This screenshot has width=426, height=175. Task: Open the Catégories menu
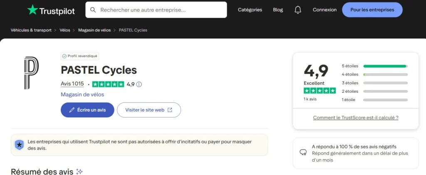pyautogui.click(x=250, y=10)
